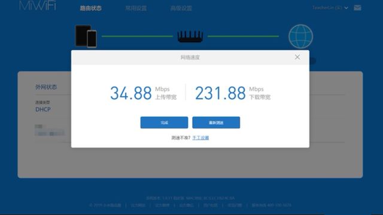The image size is (383, 215).
Task: Open the mail envelope icon
Action: pyautogui.click(x=357, y=8)
